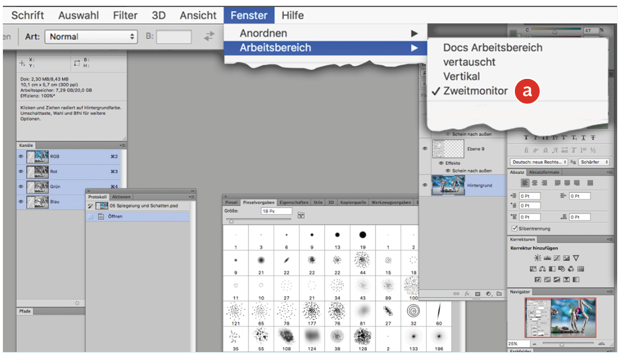
Task: Open the Deutsch: neue Rechts... language dropdown
Action: (539, 162)
